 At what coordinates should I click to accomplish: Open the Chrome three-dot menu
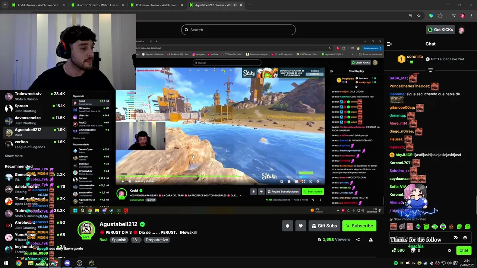pyautogui.click(x=471, y=16)
